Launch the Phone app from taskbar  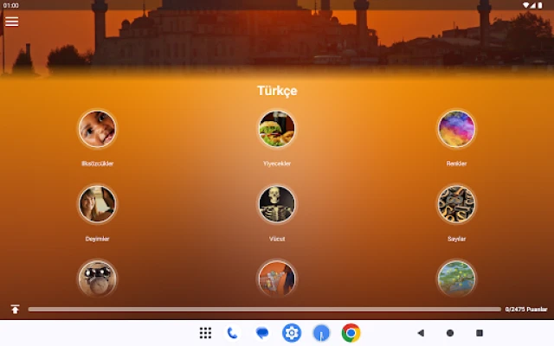tap(232, 333)
